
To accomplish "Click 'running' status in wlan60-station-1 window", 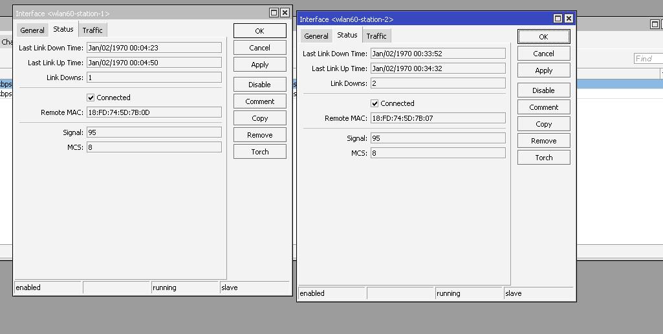I will (x=164, y=287).
